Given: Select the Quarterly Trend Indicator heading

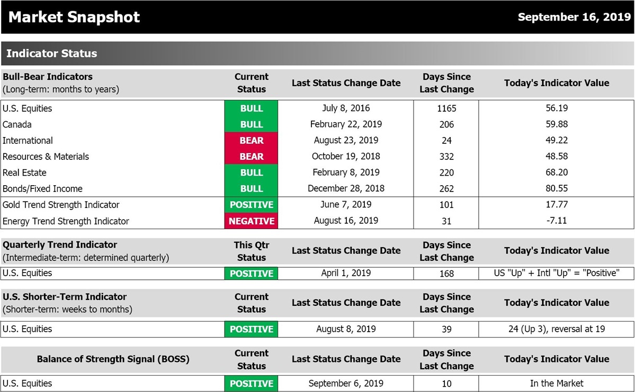Looking at the screenshot, I should 60,245.
